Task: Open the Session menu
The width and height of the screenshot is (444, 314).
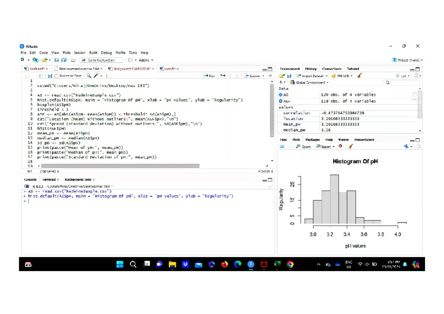Action: point(80,53)
